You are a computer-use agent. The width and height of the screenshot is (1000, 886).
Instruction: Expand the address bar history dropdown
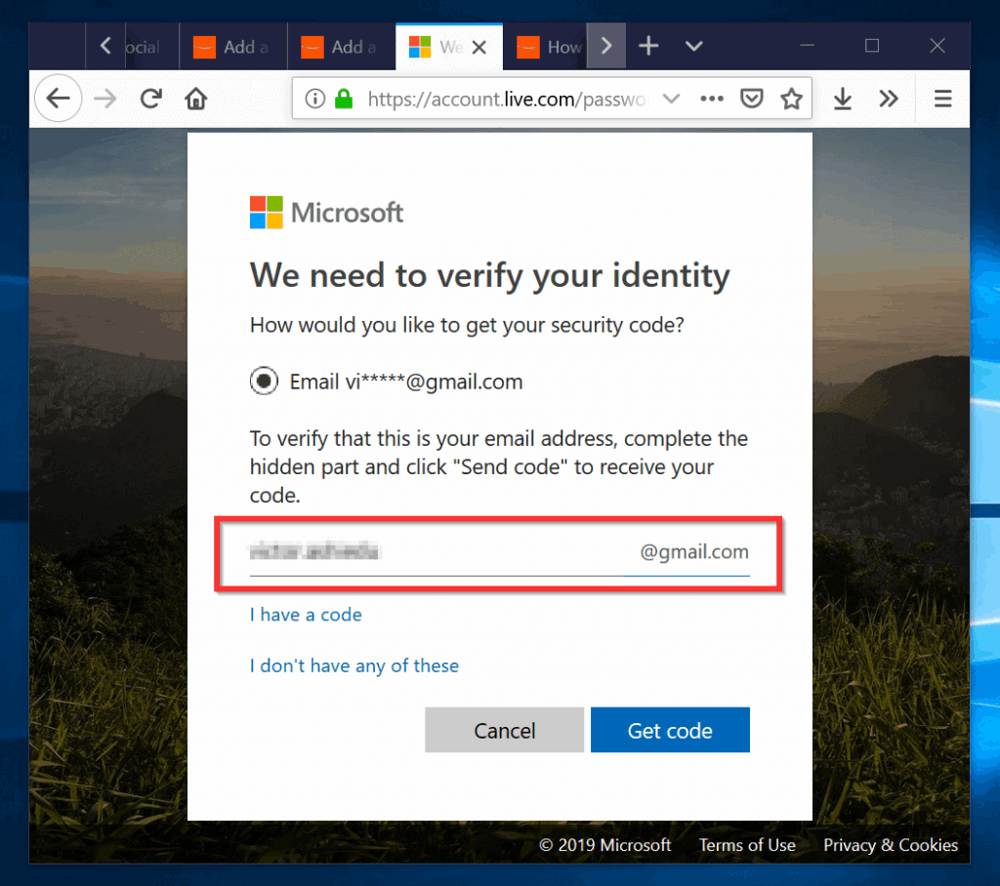coord(671,99)
